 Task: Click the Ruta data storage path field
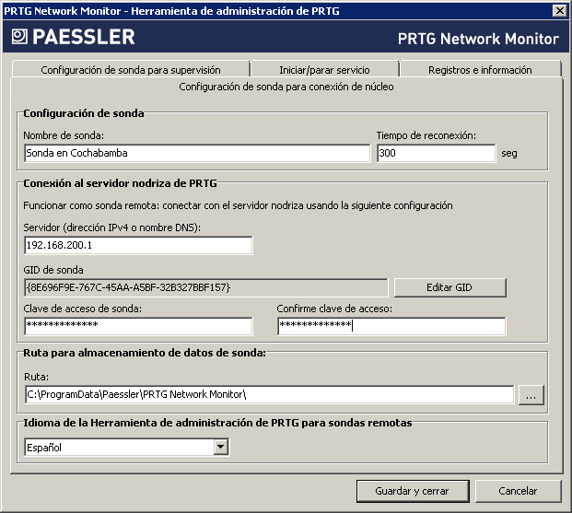point(270,394)
